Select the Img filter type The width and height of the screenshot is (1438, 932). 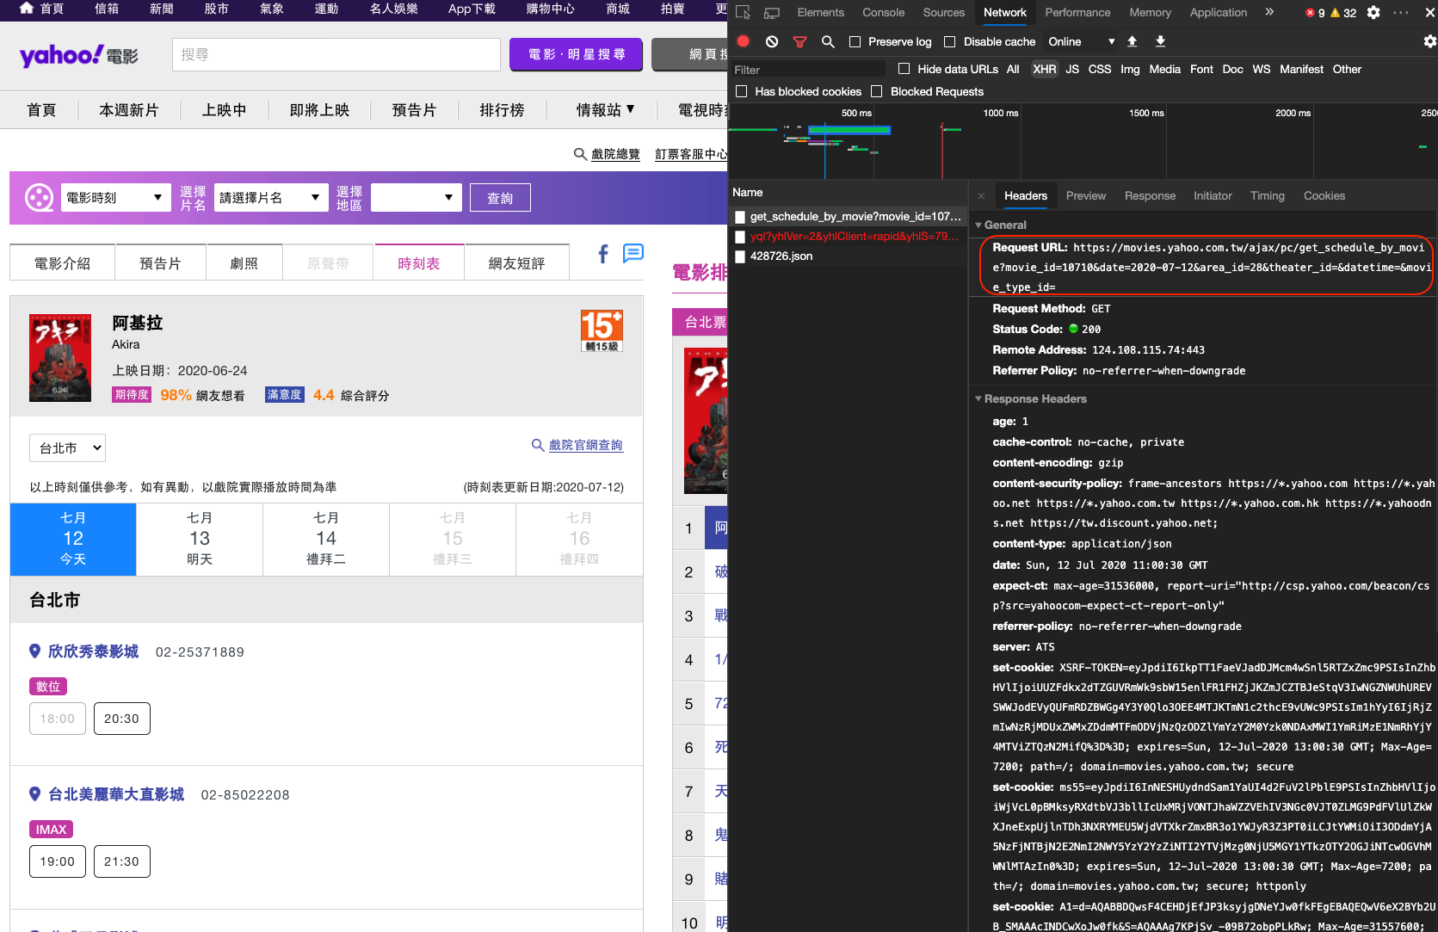coord(1130,69)
